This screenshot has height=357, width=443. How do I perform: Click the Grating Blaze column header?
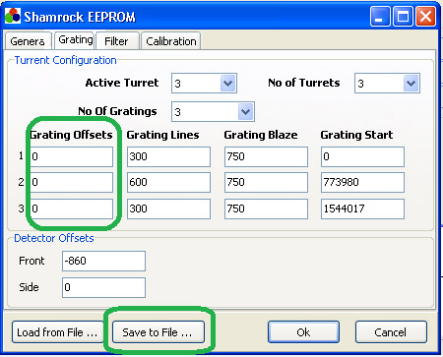click(x=261, y=135)
